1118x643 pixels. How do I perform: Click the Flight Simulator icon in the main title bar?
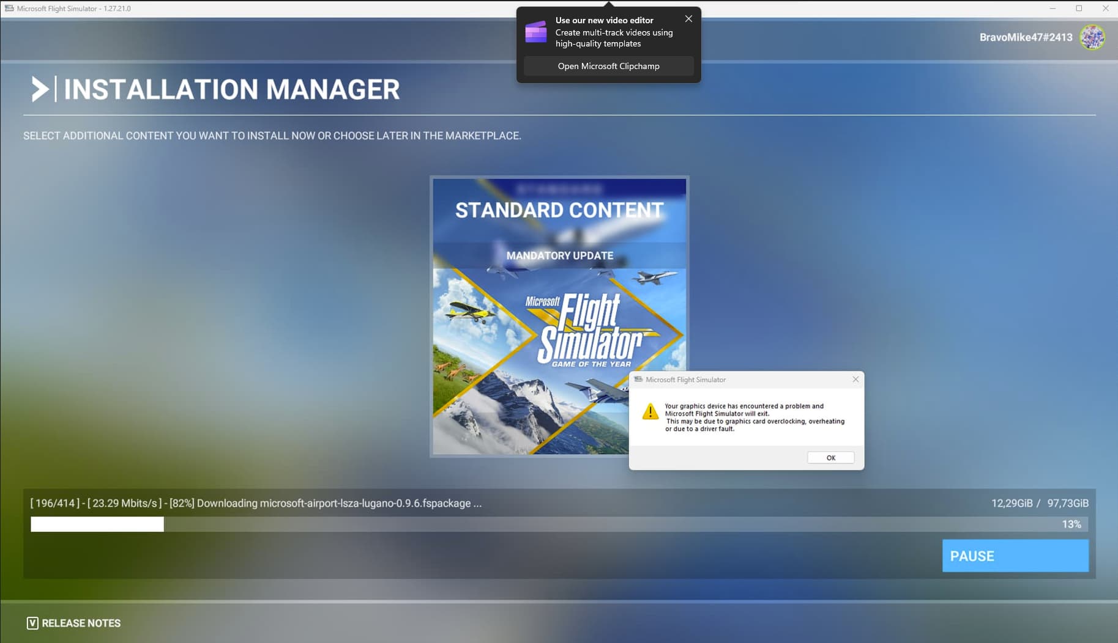(x=9, y=8)
